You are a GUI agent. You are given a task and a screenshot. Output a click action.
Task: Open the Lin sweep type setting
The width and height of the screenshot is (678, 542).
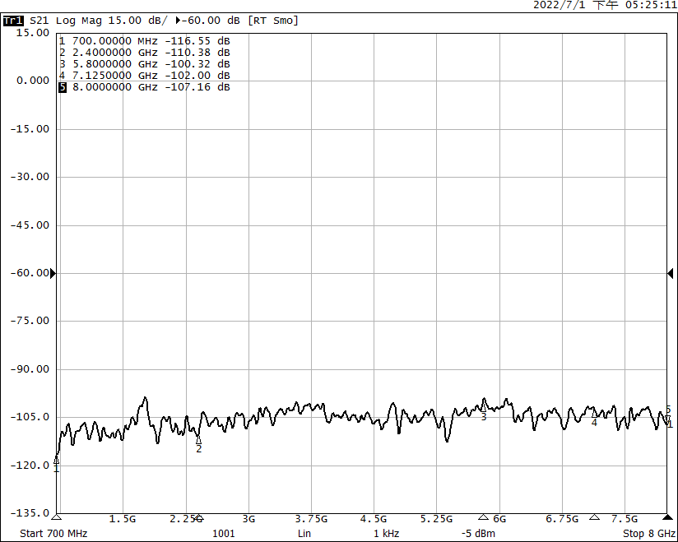(x=304, y=534)
